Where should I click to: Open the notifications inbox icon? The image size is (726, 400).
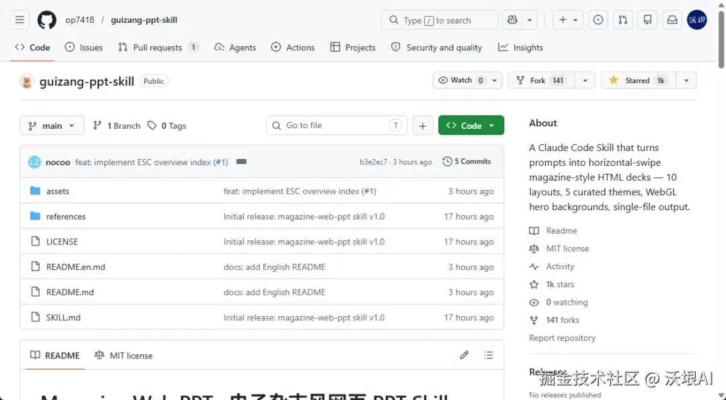click(672, 20)
